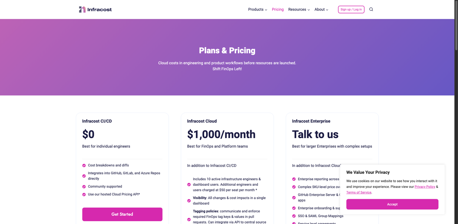The width and height of the screenshot is (458, 224).
Task: Expand the Products dropdown menu
Action: pyautogui.click(x=257, y=9)
